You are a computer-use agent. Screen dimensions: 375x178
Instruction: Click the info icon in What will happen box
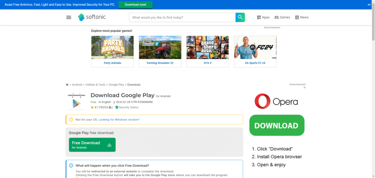(71, 166)
